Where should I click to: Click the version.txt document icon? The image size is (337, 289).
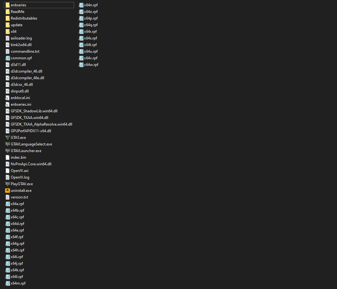[x=8, y=197]
